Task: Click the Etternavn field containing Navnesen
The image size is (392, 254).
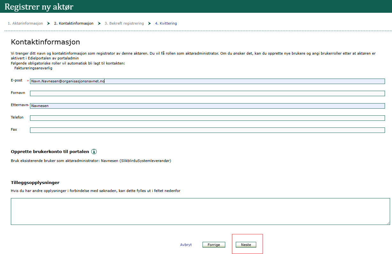Action: coord(207,106)
